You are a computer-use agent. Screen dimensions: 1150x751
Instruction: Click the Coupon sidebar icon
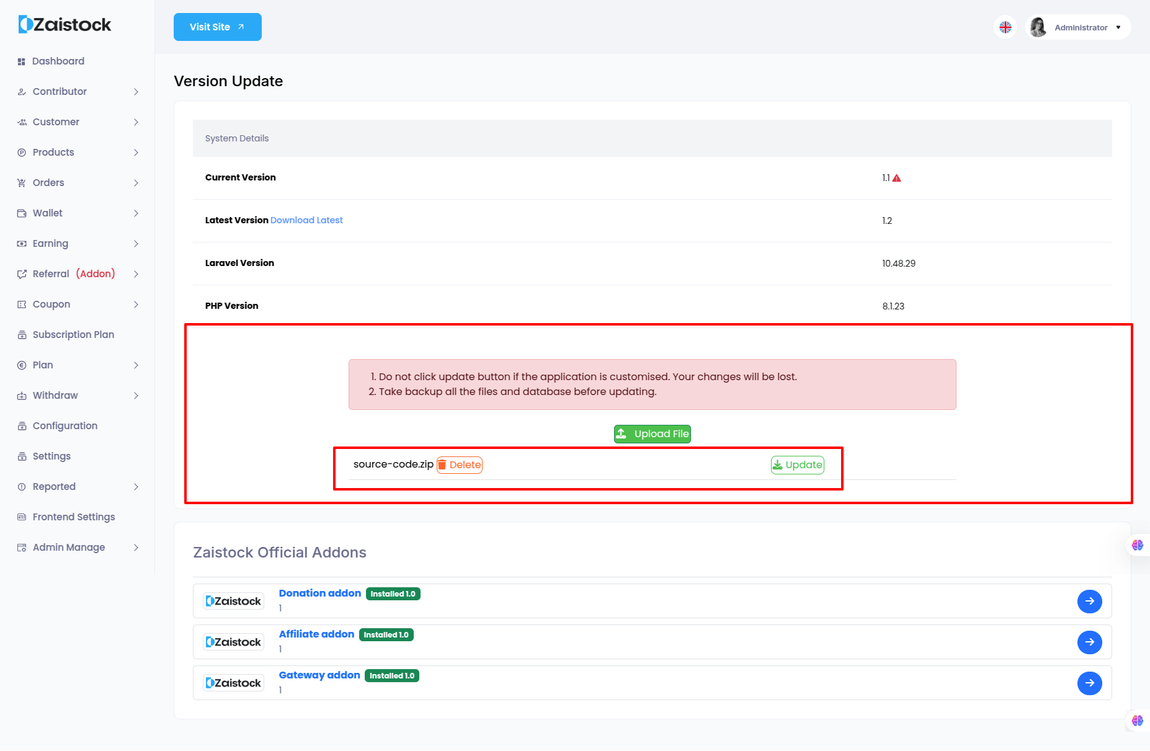click(x=22, y=304)
